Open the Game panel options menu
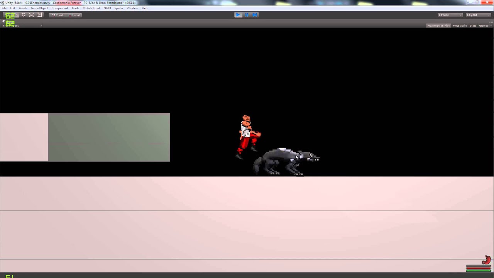 pyautogui.click(x=491, y=22)
